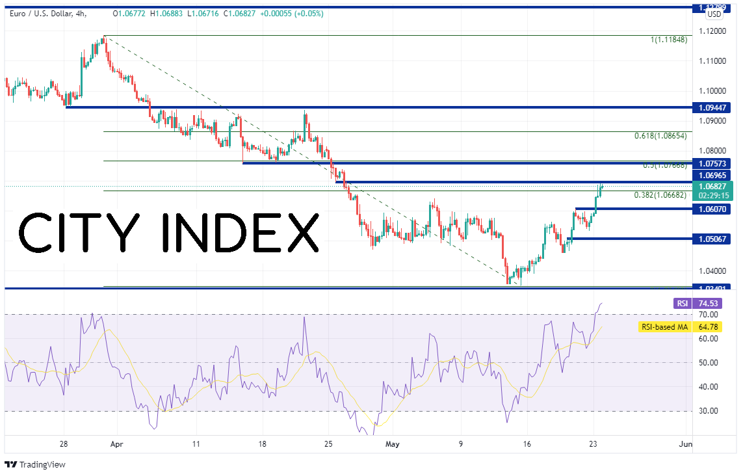
Task: Click date 25 on the time axis
Action: point(328,445)
